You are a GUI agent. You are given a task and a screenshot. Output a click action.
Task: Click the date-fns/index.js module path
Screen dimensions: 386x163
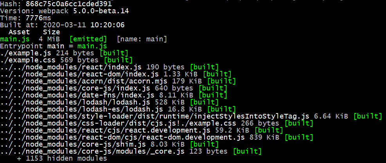(x=77, y=94)
